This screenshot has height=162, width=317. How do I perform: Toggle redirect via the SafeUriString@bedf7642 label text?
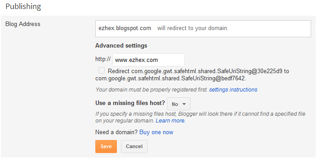pos(170,78)
